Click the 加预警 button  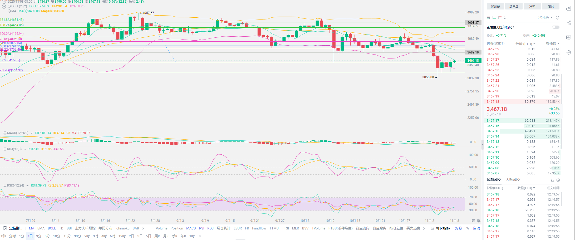(x=495, y=6)
